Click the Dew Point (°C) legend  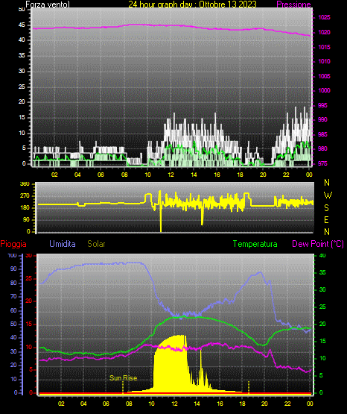[x=318, y=244]
